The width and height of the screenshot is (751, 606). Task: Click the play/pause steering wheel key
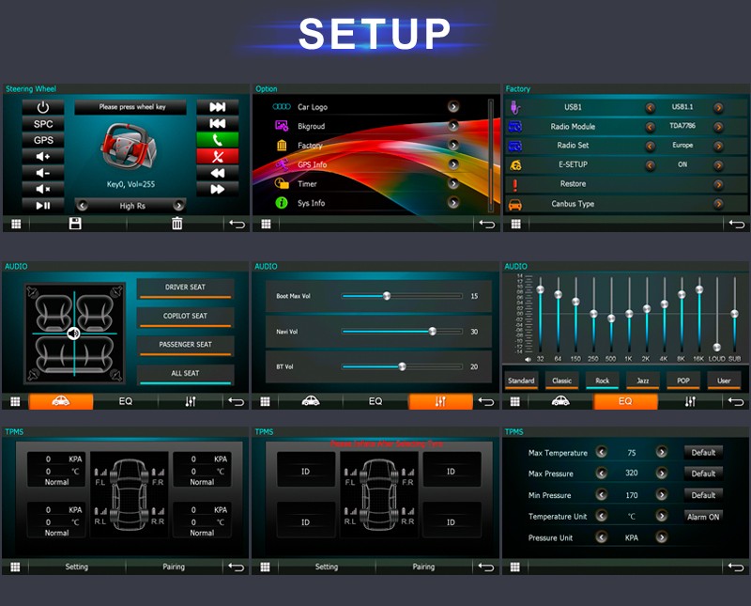pos(43,205)
